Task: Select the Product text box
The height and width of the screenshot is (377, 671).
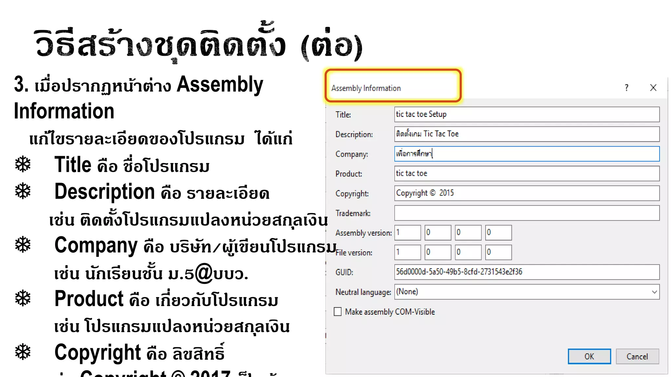Action: [x=527, y=173]
